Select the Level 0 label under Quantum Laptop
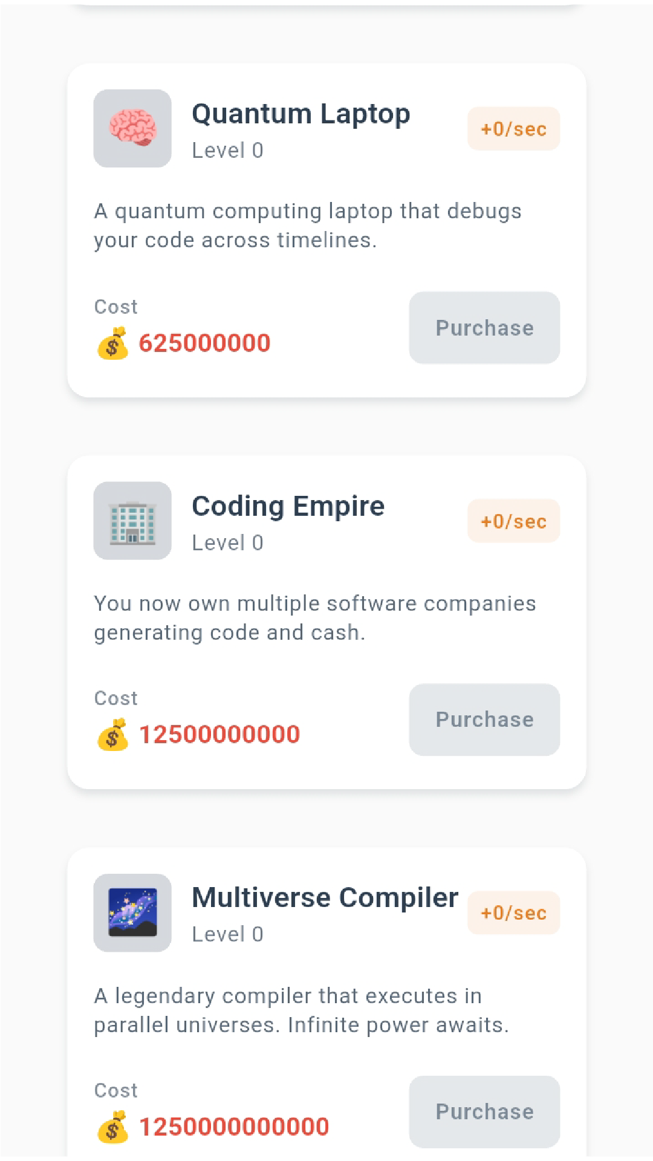Image resolution: width=653 pixels, height=1161 pixels. coord(228,150)
